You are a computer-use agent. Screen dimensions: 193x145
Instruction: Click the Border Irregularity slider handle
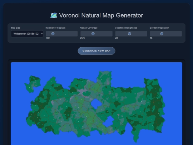pos(162,34)
